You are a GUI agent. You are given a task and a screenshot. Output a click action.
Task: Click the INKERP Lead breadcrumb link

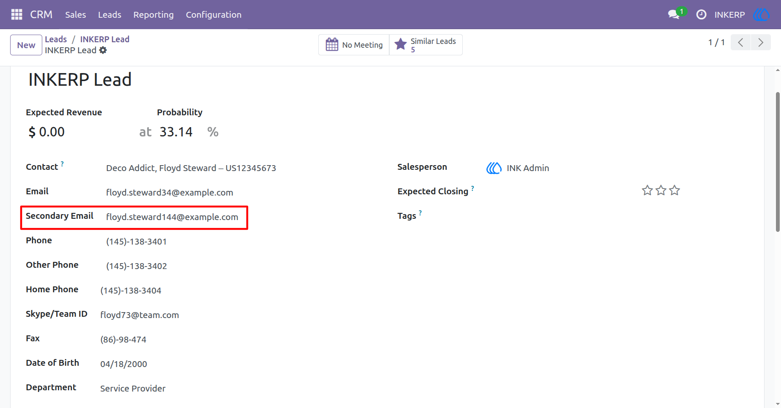pos(105,39)
